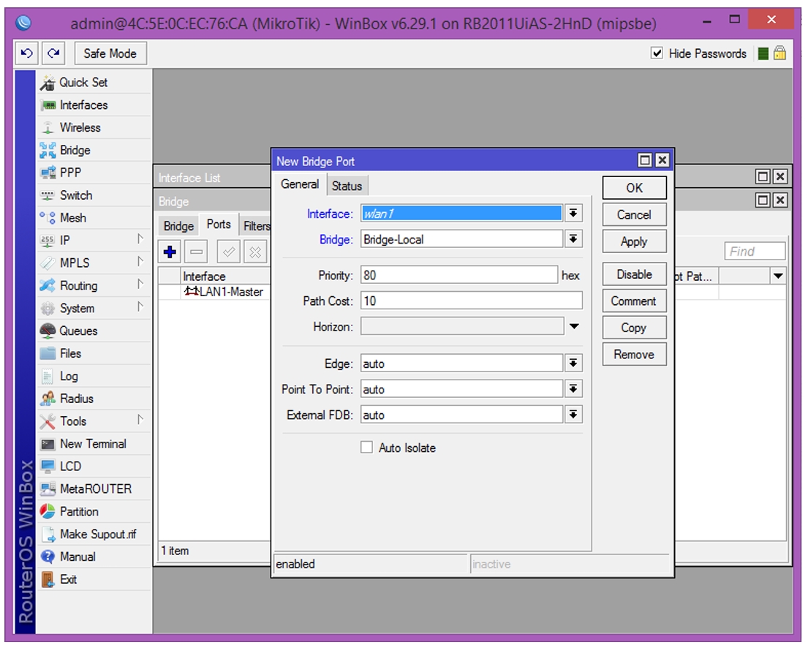Viewport: 808px width, 648px height.
Task: Expand the Horizon field
Action: pyautogui.click(x=574, y=326)
